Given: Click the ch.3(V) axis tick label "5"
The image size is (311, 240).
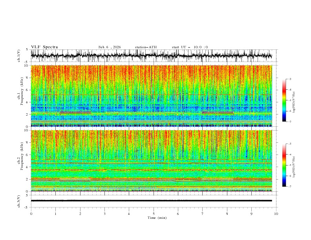Looking at the screenshot, I should pos(27,195).
